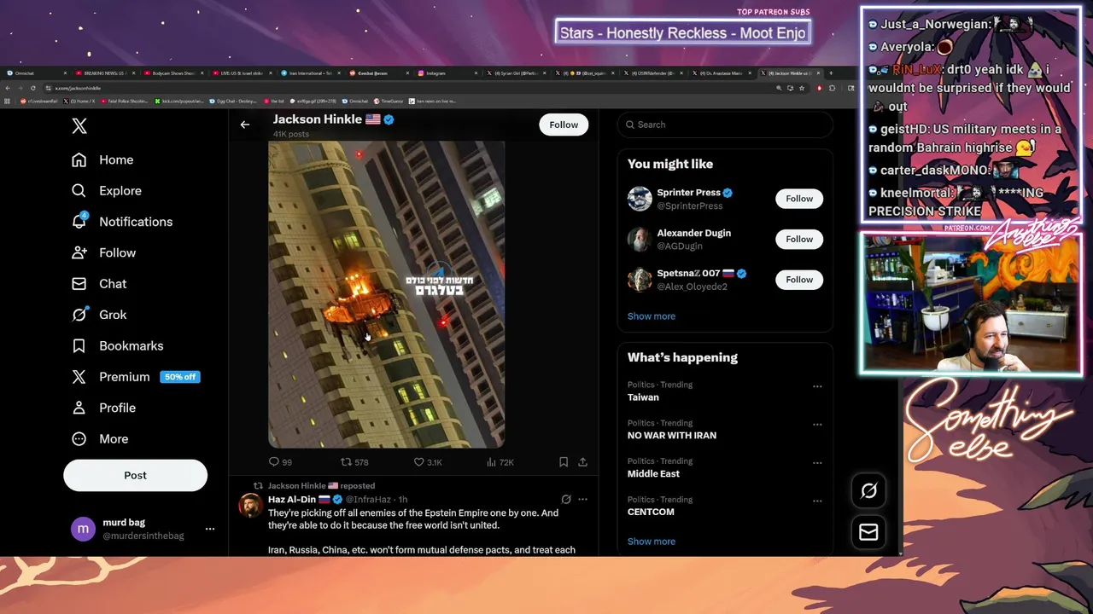Image resolution: width=1093 pixels, height=614 pixels.
Task: Follow Jackson Hinkle from the header
Action: [x=564, y=125]
